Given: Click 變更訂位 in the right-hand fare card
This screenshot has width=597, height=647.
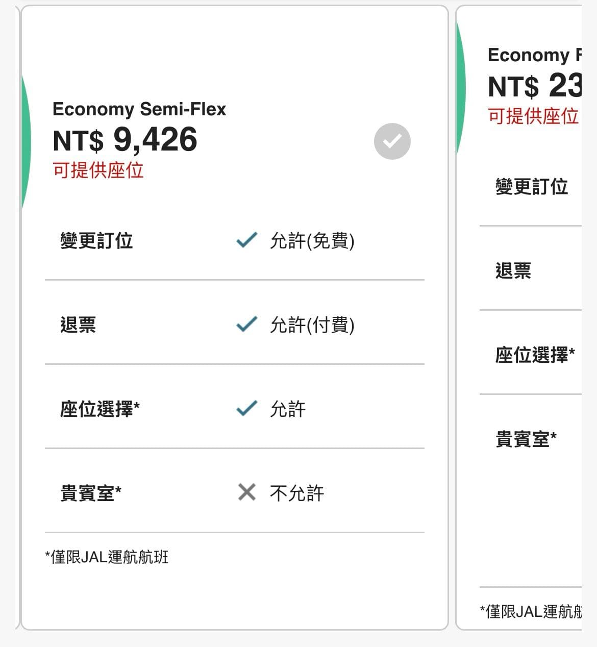Looking at the screenshot, I should tap(532, 187).
